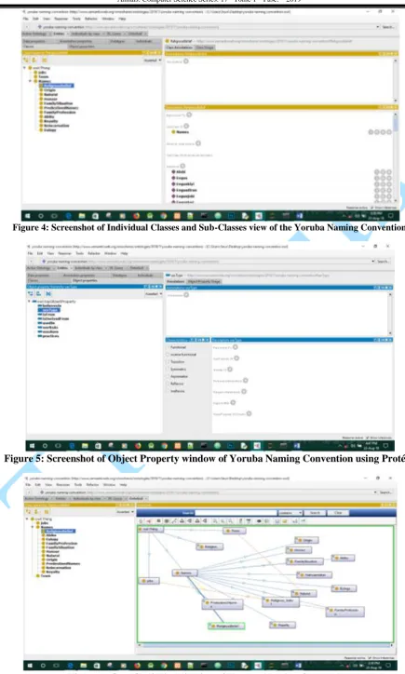This screenshot has height=674, width=405.
Task: Add annotation via plus icon in Figure 4 screenshot
Action: [186, 61]
